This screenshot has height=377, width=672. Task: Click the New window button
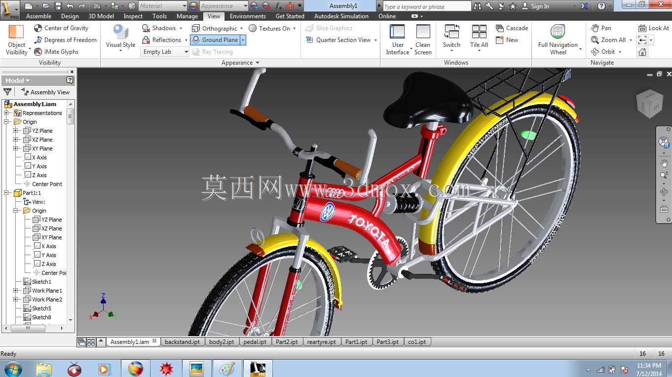tap(507, 40)
